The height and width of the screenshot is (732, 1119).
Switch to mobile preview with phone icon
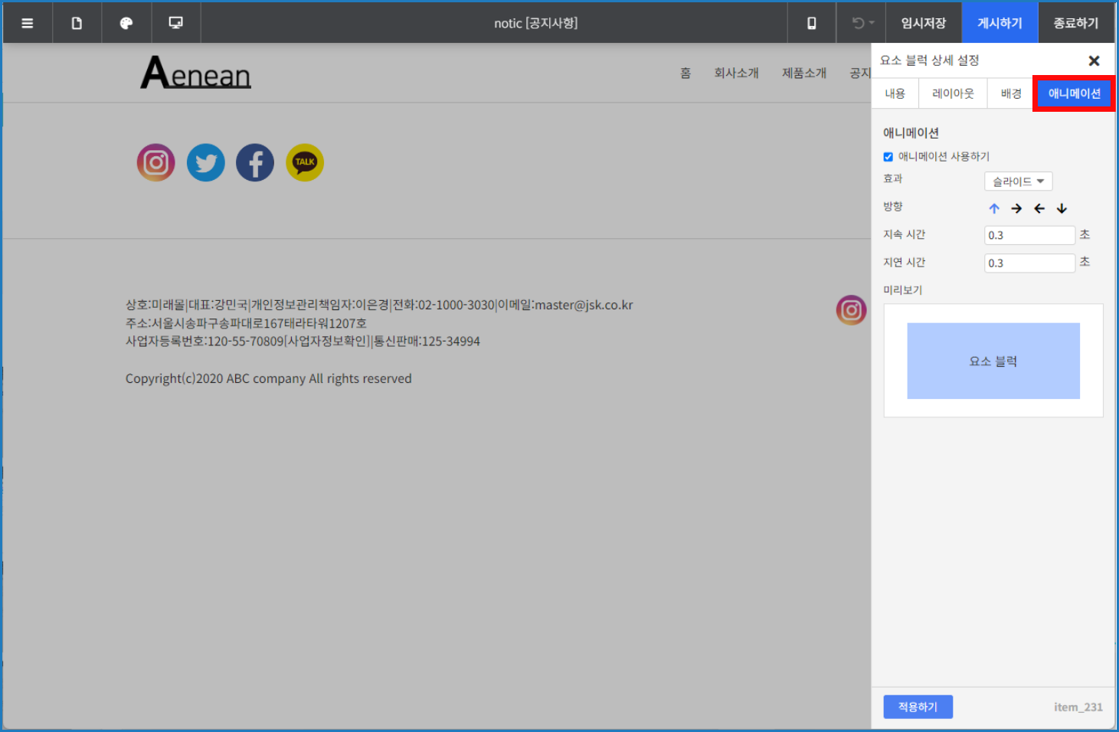pyautogui.click(x=811, y=22)
